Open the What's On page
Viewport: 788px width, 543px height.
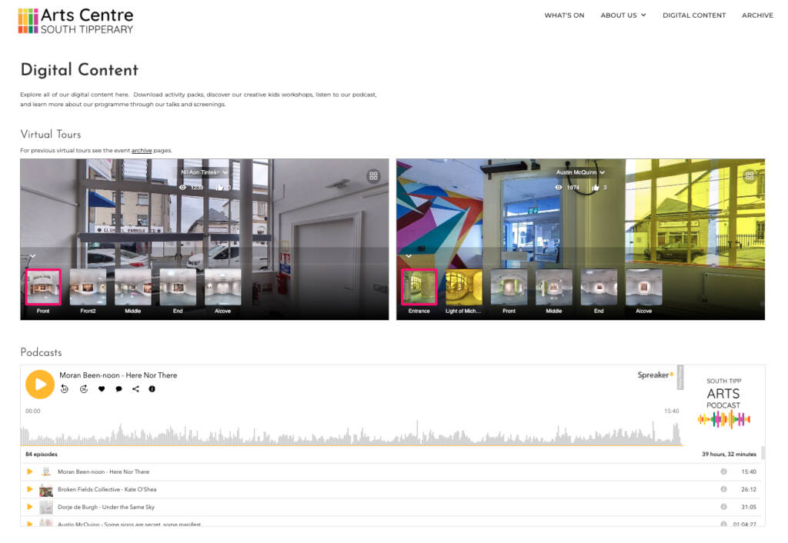point(564,15)
